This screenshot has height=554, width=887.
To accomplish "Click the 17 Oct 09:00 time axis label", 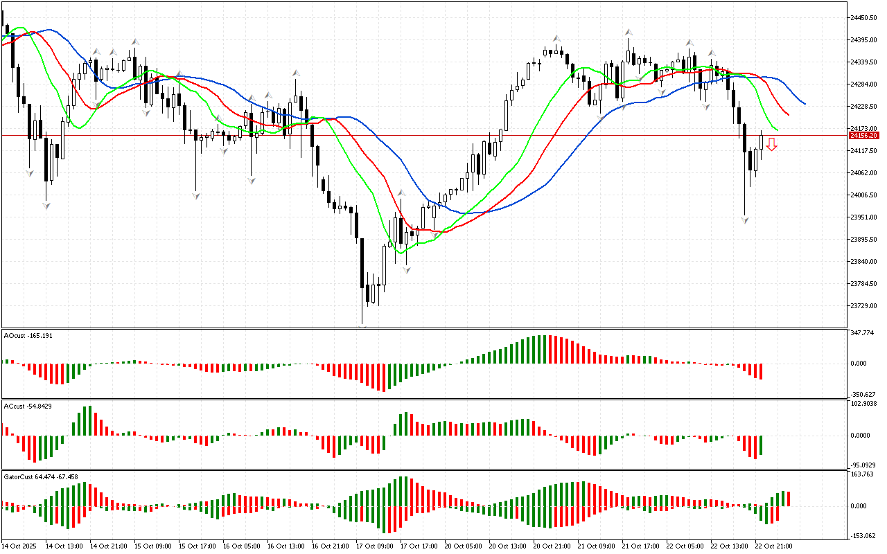I will (375, 546).
